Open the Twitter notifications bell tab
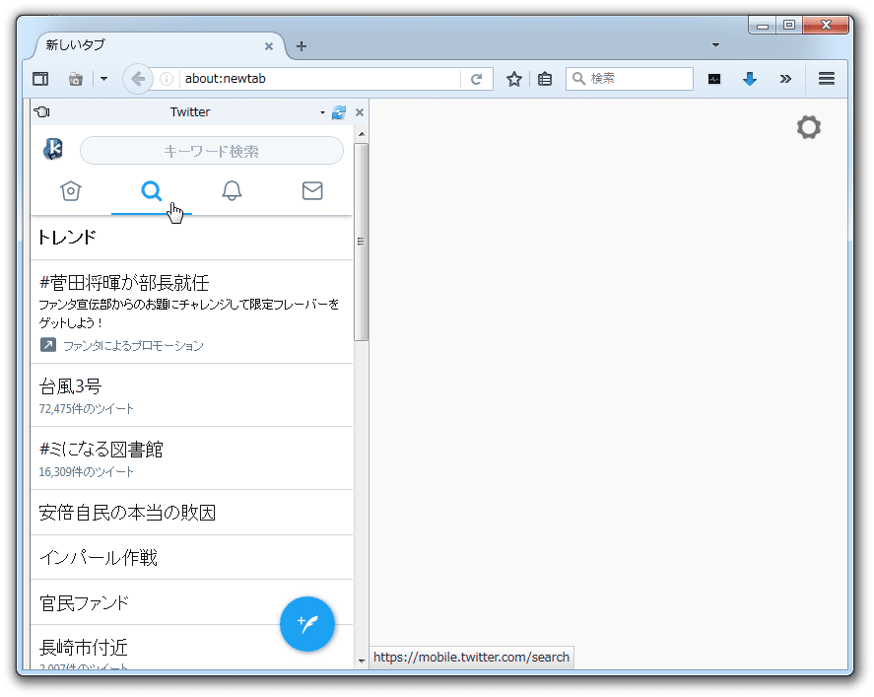Screen dimensions: 874x697 click(x=232, y=190)
